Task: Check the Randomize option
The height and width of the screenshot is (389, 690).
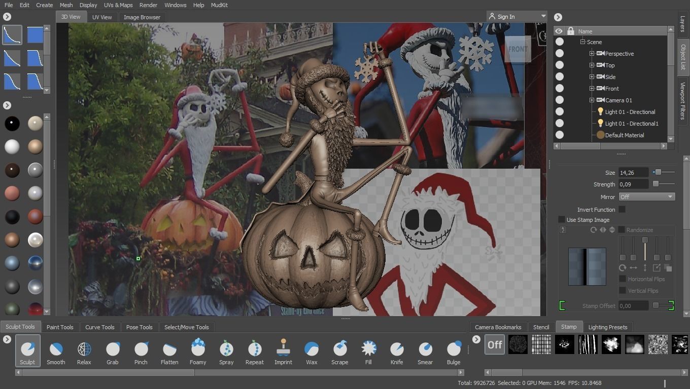Action: [x=622, y=229]
